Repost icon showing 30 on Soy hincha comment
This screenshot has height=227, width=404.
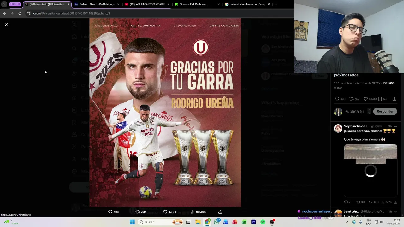(x=358, y=202)
